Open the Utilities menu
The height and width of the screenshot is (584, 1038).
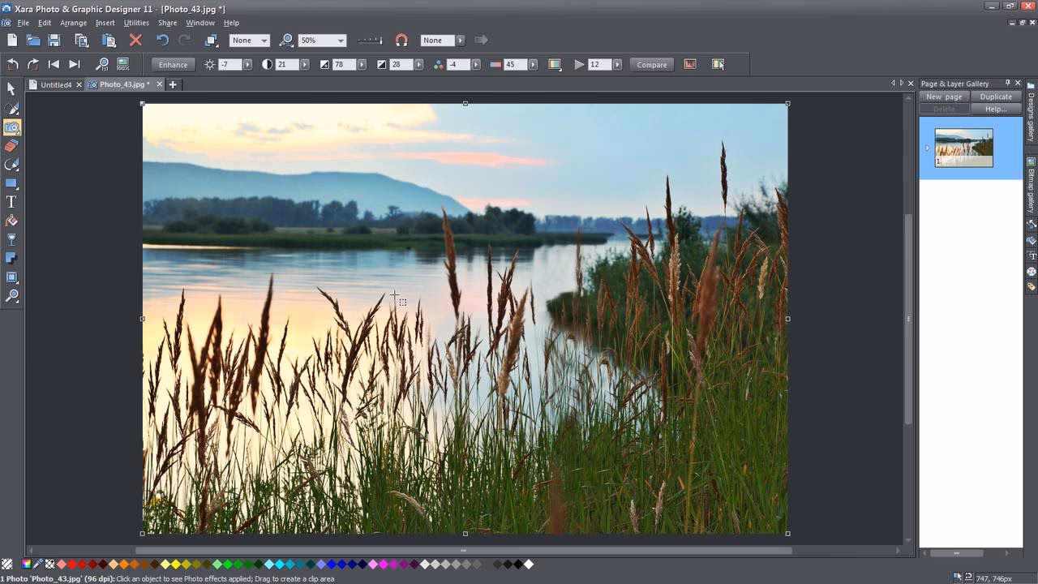135,22
